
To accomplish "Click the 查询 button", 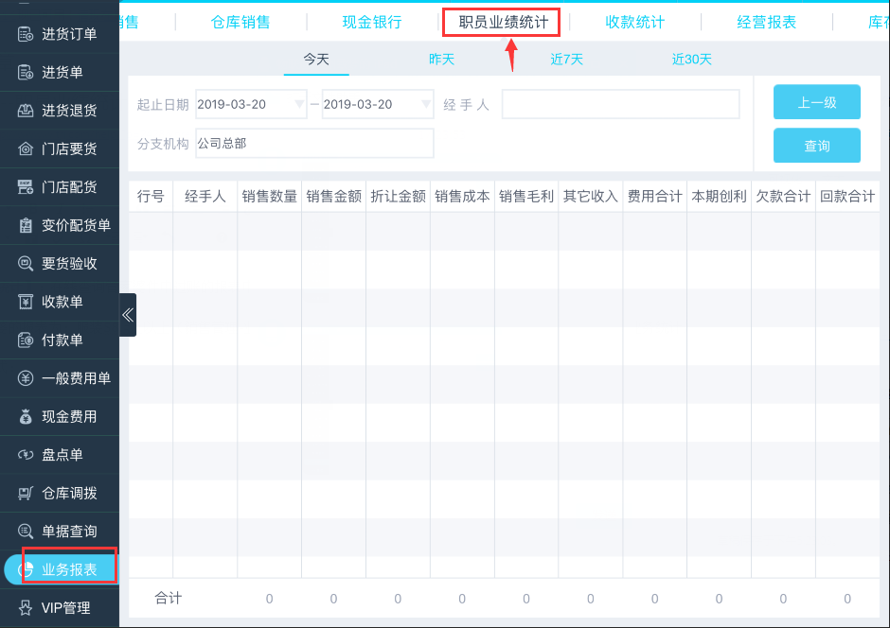I will pos(816,146).
